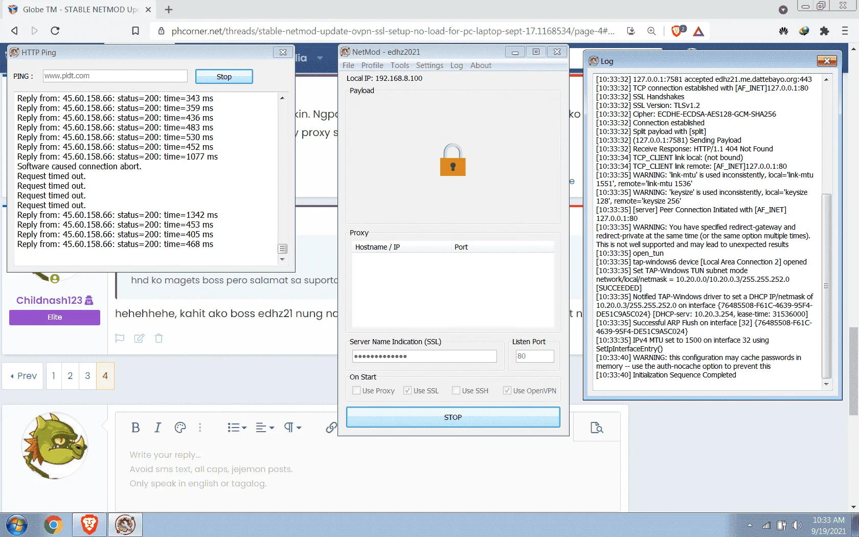This screenshot has height=537, width=859.
Task: Open the Windows Start button
Action: click(17, 525)
